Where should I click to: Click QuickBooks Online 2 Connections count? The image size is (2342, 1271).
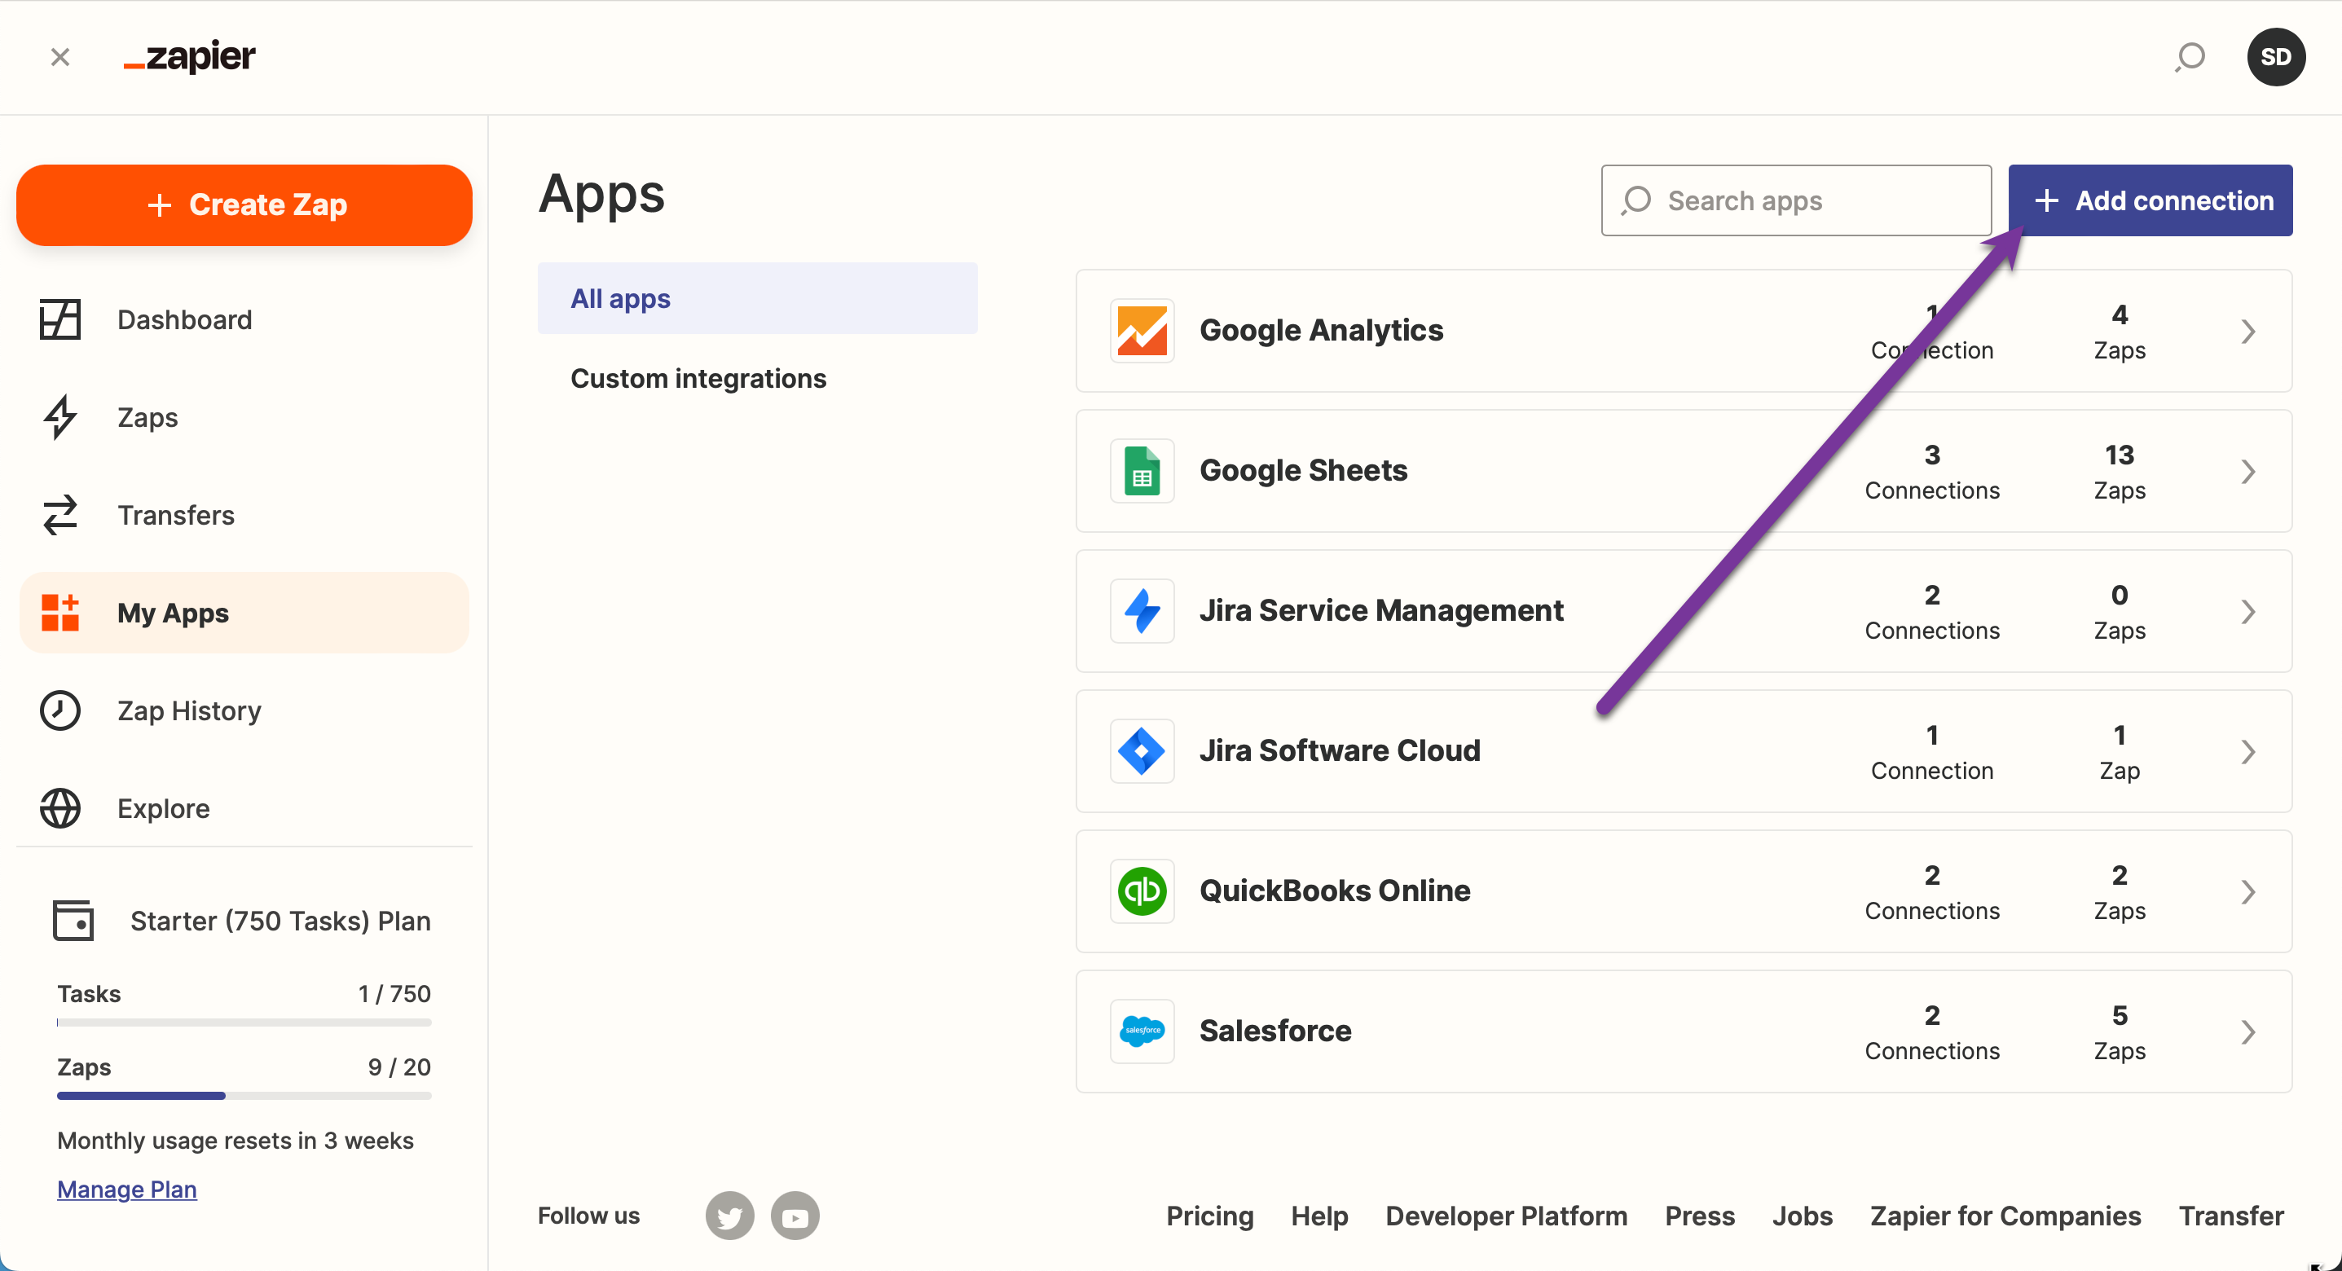pos(1932,892)
